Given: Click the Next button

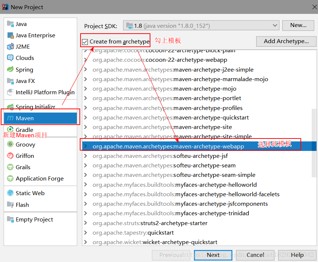Looking at the screenshot, I should coord(213,255).
